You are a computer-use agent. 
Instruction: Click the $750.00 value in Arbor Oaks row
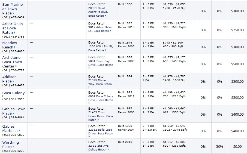click(x=237, y=30)
